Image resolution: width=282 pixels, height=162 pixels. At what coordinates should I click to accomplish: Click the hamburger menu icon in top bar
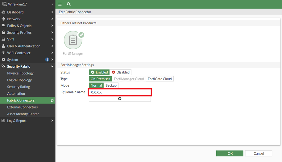(x=60, y=4)
